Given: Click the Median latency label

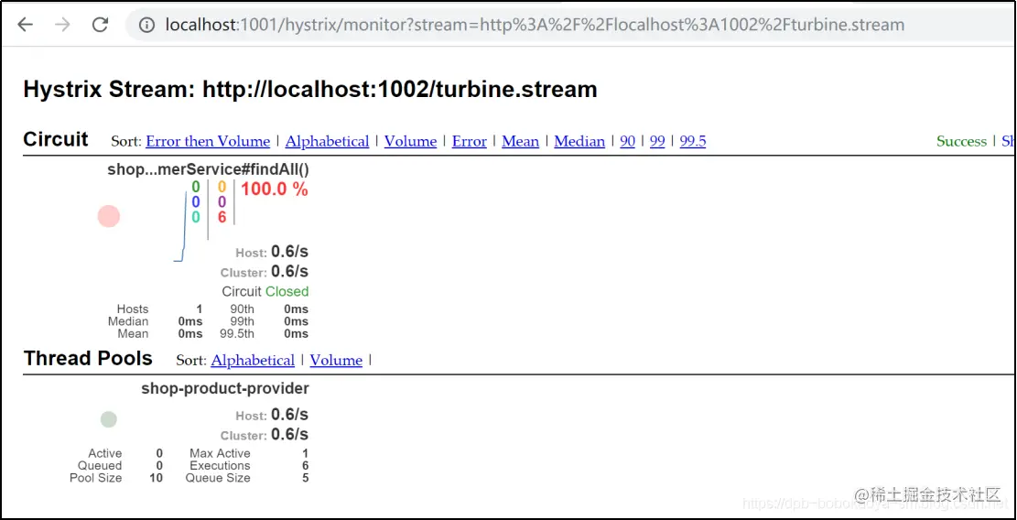Looking at the screenshot, I should (x=128, y=321).
